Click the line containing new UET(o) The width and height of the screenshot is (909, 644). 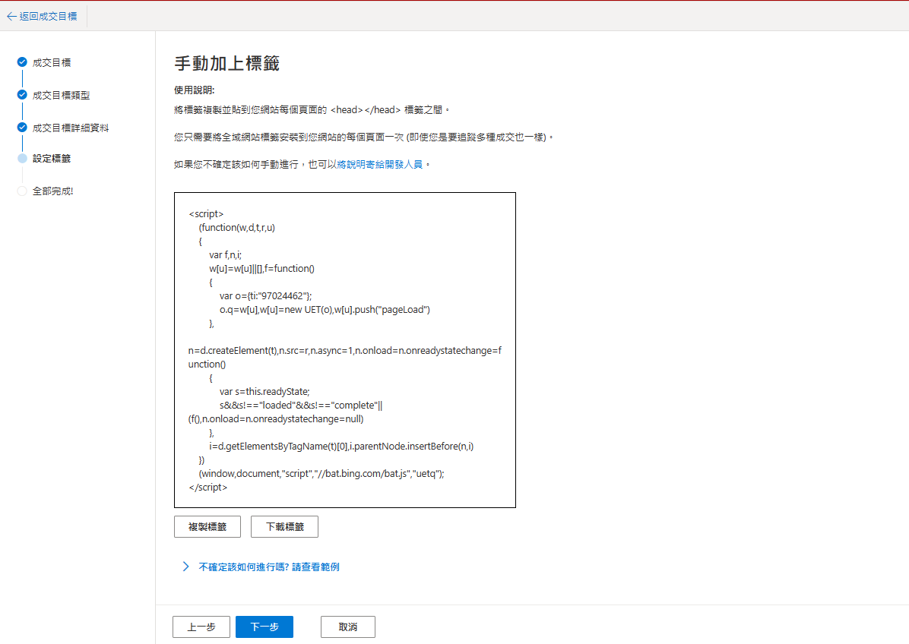click(x=325, y=310)
